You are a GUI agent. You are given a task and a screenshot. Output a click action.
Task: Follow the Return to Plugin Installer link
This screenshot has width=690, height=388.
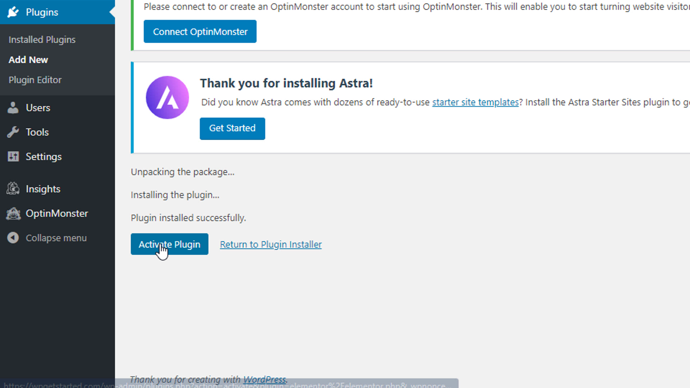[271, 244]
